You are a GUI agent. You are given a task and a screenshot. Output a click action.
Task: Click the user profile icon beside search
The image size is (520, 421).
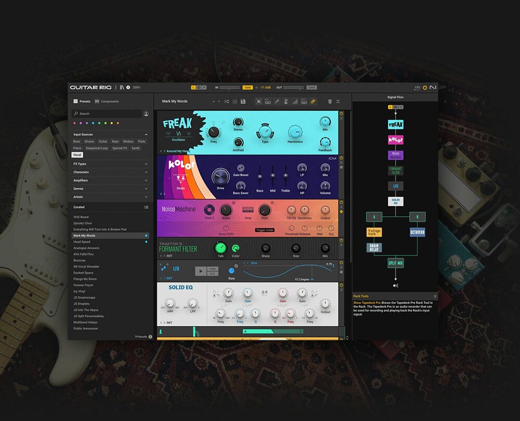tap(146, 113)
